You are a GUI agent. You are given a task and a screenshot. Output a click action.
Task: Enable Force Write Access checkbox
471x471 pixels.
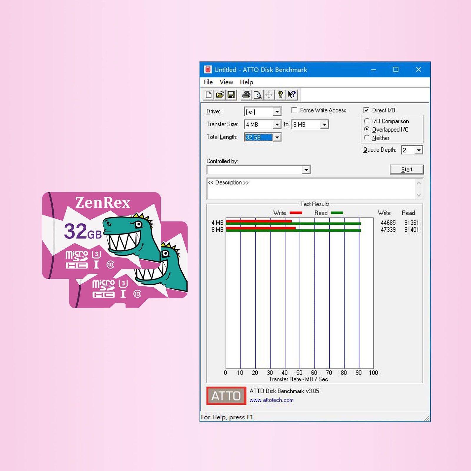point(294,110)
